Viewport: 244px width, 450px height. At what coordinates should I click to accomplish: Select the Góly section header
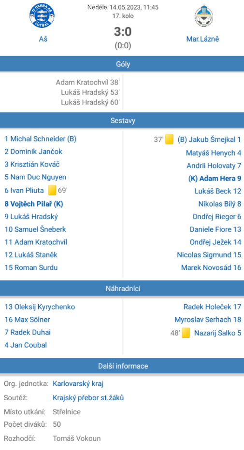pyautogui.click(x=122, y=64)
